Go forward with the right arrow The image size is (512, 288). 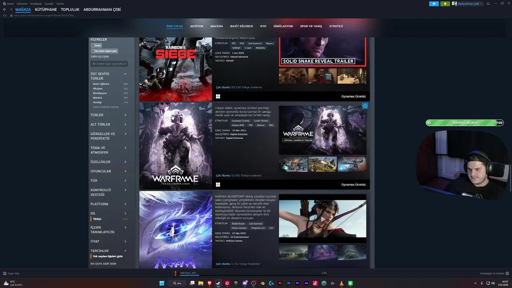point(11,9)
